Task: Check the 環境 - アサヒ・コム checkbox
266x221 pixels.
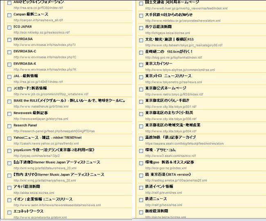Action: click(x=141, y=151)
